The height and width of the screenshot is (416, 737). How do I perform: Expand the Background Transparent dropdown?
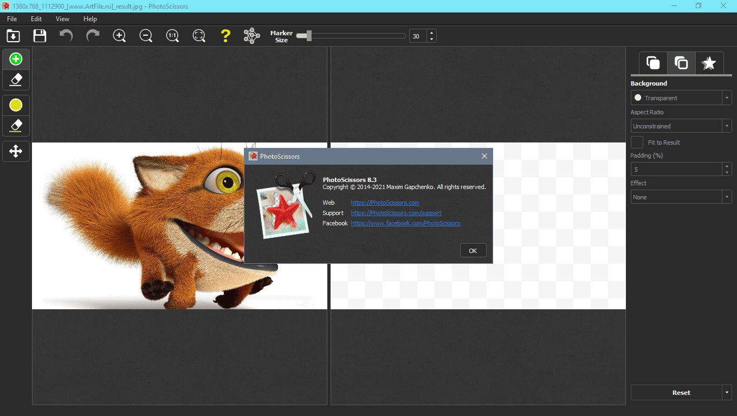[681, 98]
